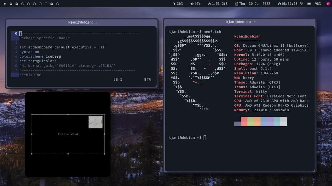
Task: Click the neofetch terminal kjani@debian title bar
Action: [x=240, y=21]
